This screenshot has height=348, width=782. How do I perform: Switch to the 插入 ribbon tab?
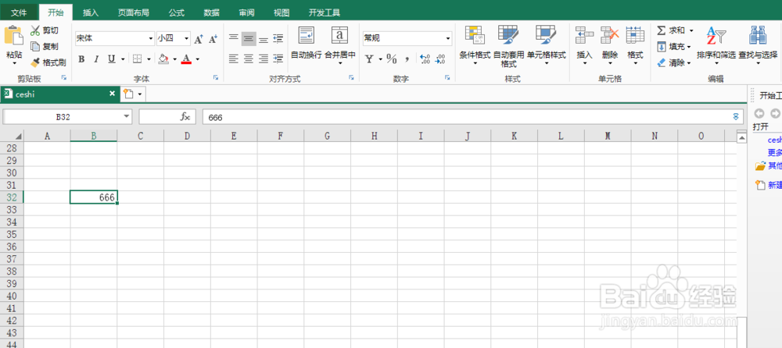(x=90, y=12)
